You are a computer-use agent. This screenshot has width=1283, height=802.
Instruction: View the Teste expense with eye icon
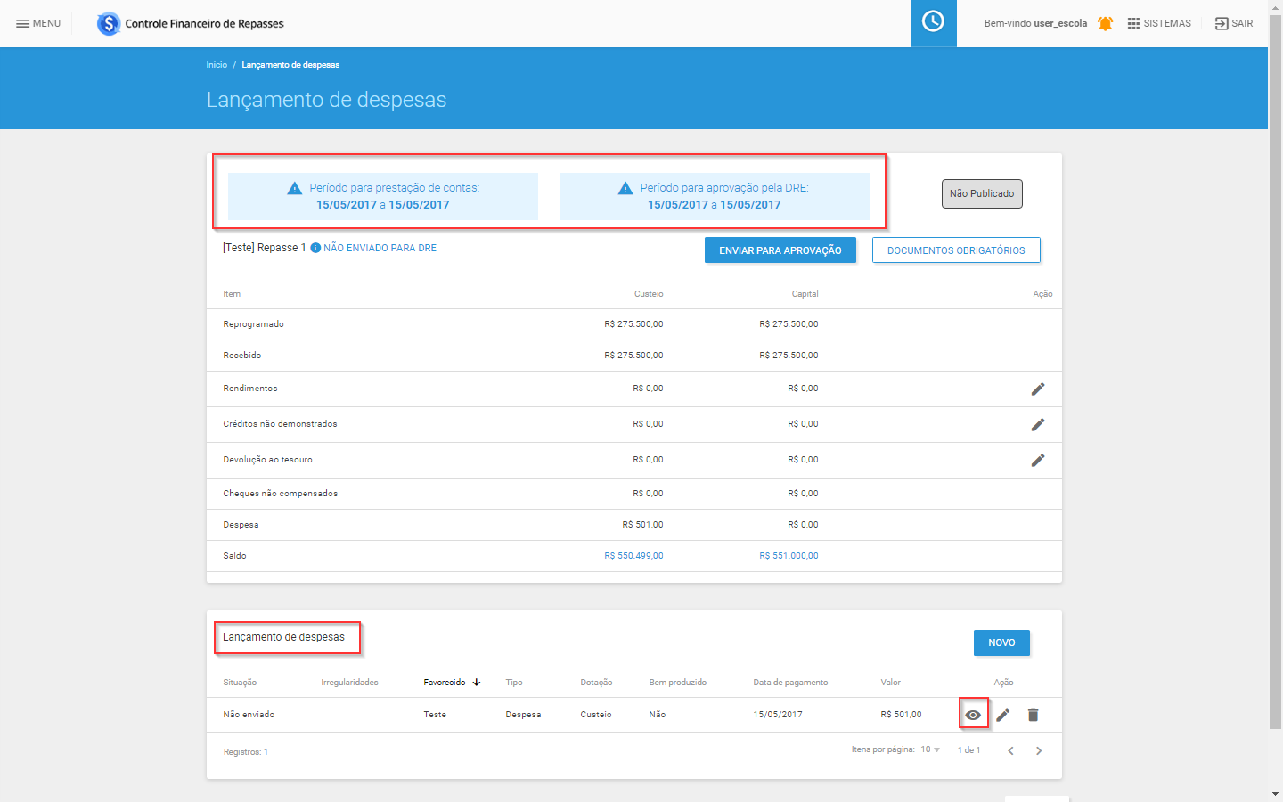click(x=973, y=715)
